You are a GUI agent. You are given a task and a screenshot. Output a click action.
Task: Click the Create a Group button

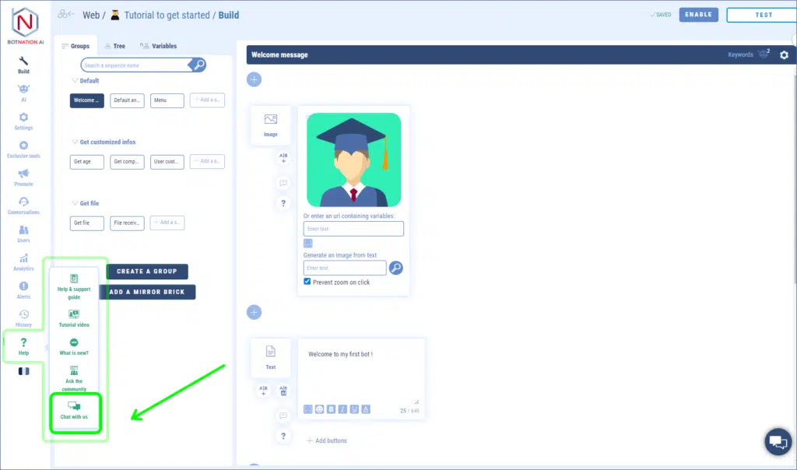[x=147, y=272]
